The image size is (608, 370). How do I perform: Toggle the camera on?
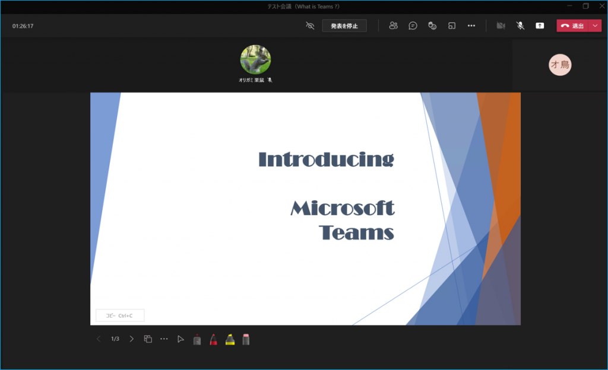tap(501, 25)
